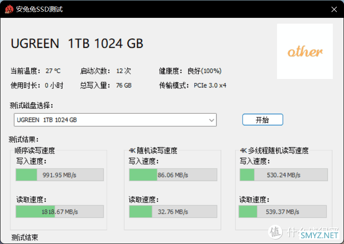Click the '测试结束' status text
The height and width of the screenshot is (244, 344).
pyautogui.click(x=25, y=237)
